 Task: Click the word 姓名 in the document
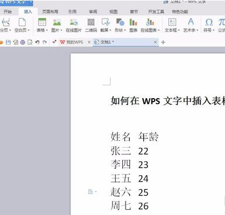120,137
